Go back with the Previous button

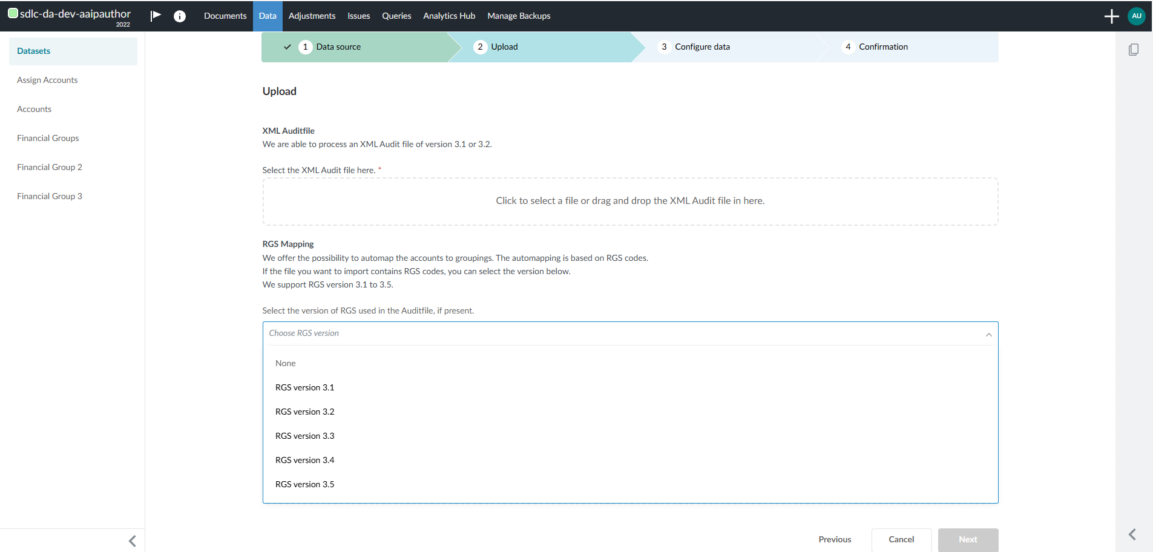pyautogui.click(x=835, y=539)
